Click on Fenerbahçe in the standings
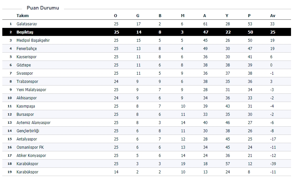The height and width of the screenshot is (177, 293). click(27, 49)
